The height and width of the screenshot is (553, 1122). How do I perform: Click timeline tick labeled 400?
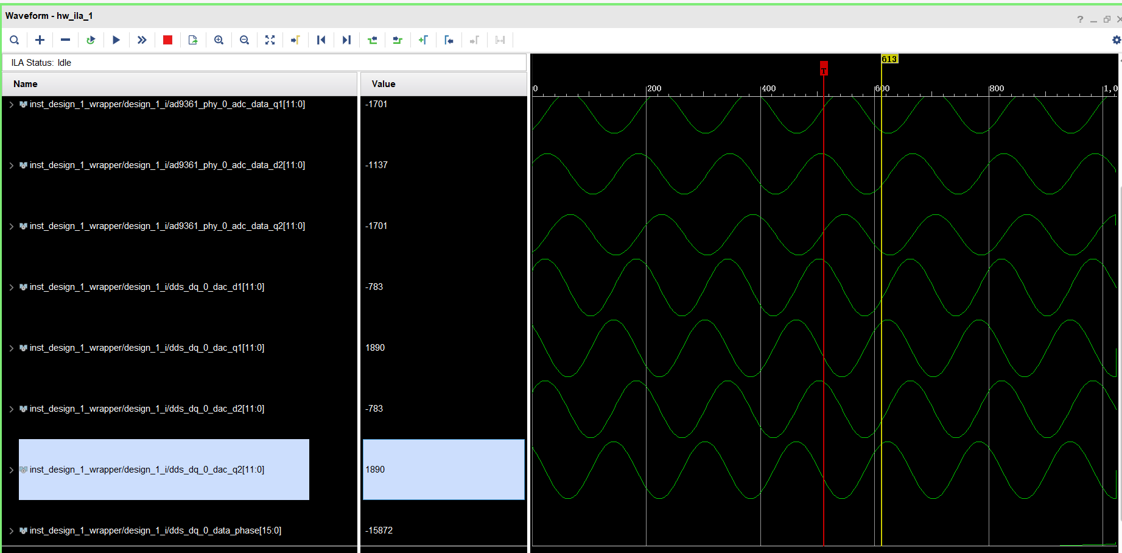click(769, 88)
